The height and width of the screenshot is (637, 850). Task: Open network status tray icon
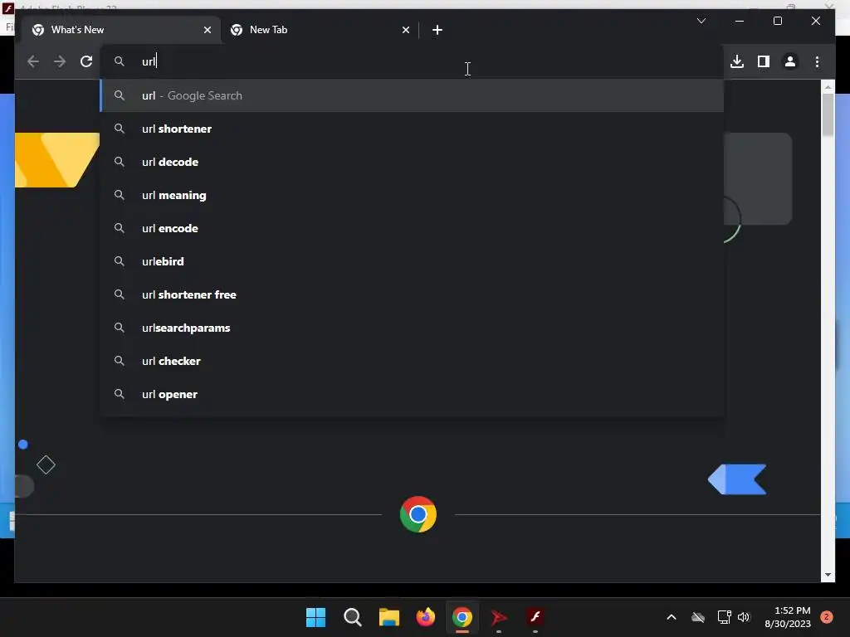(724, 617)
